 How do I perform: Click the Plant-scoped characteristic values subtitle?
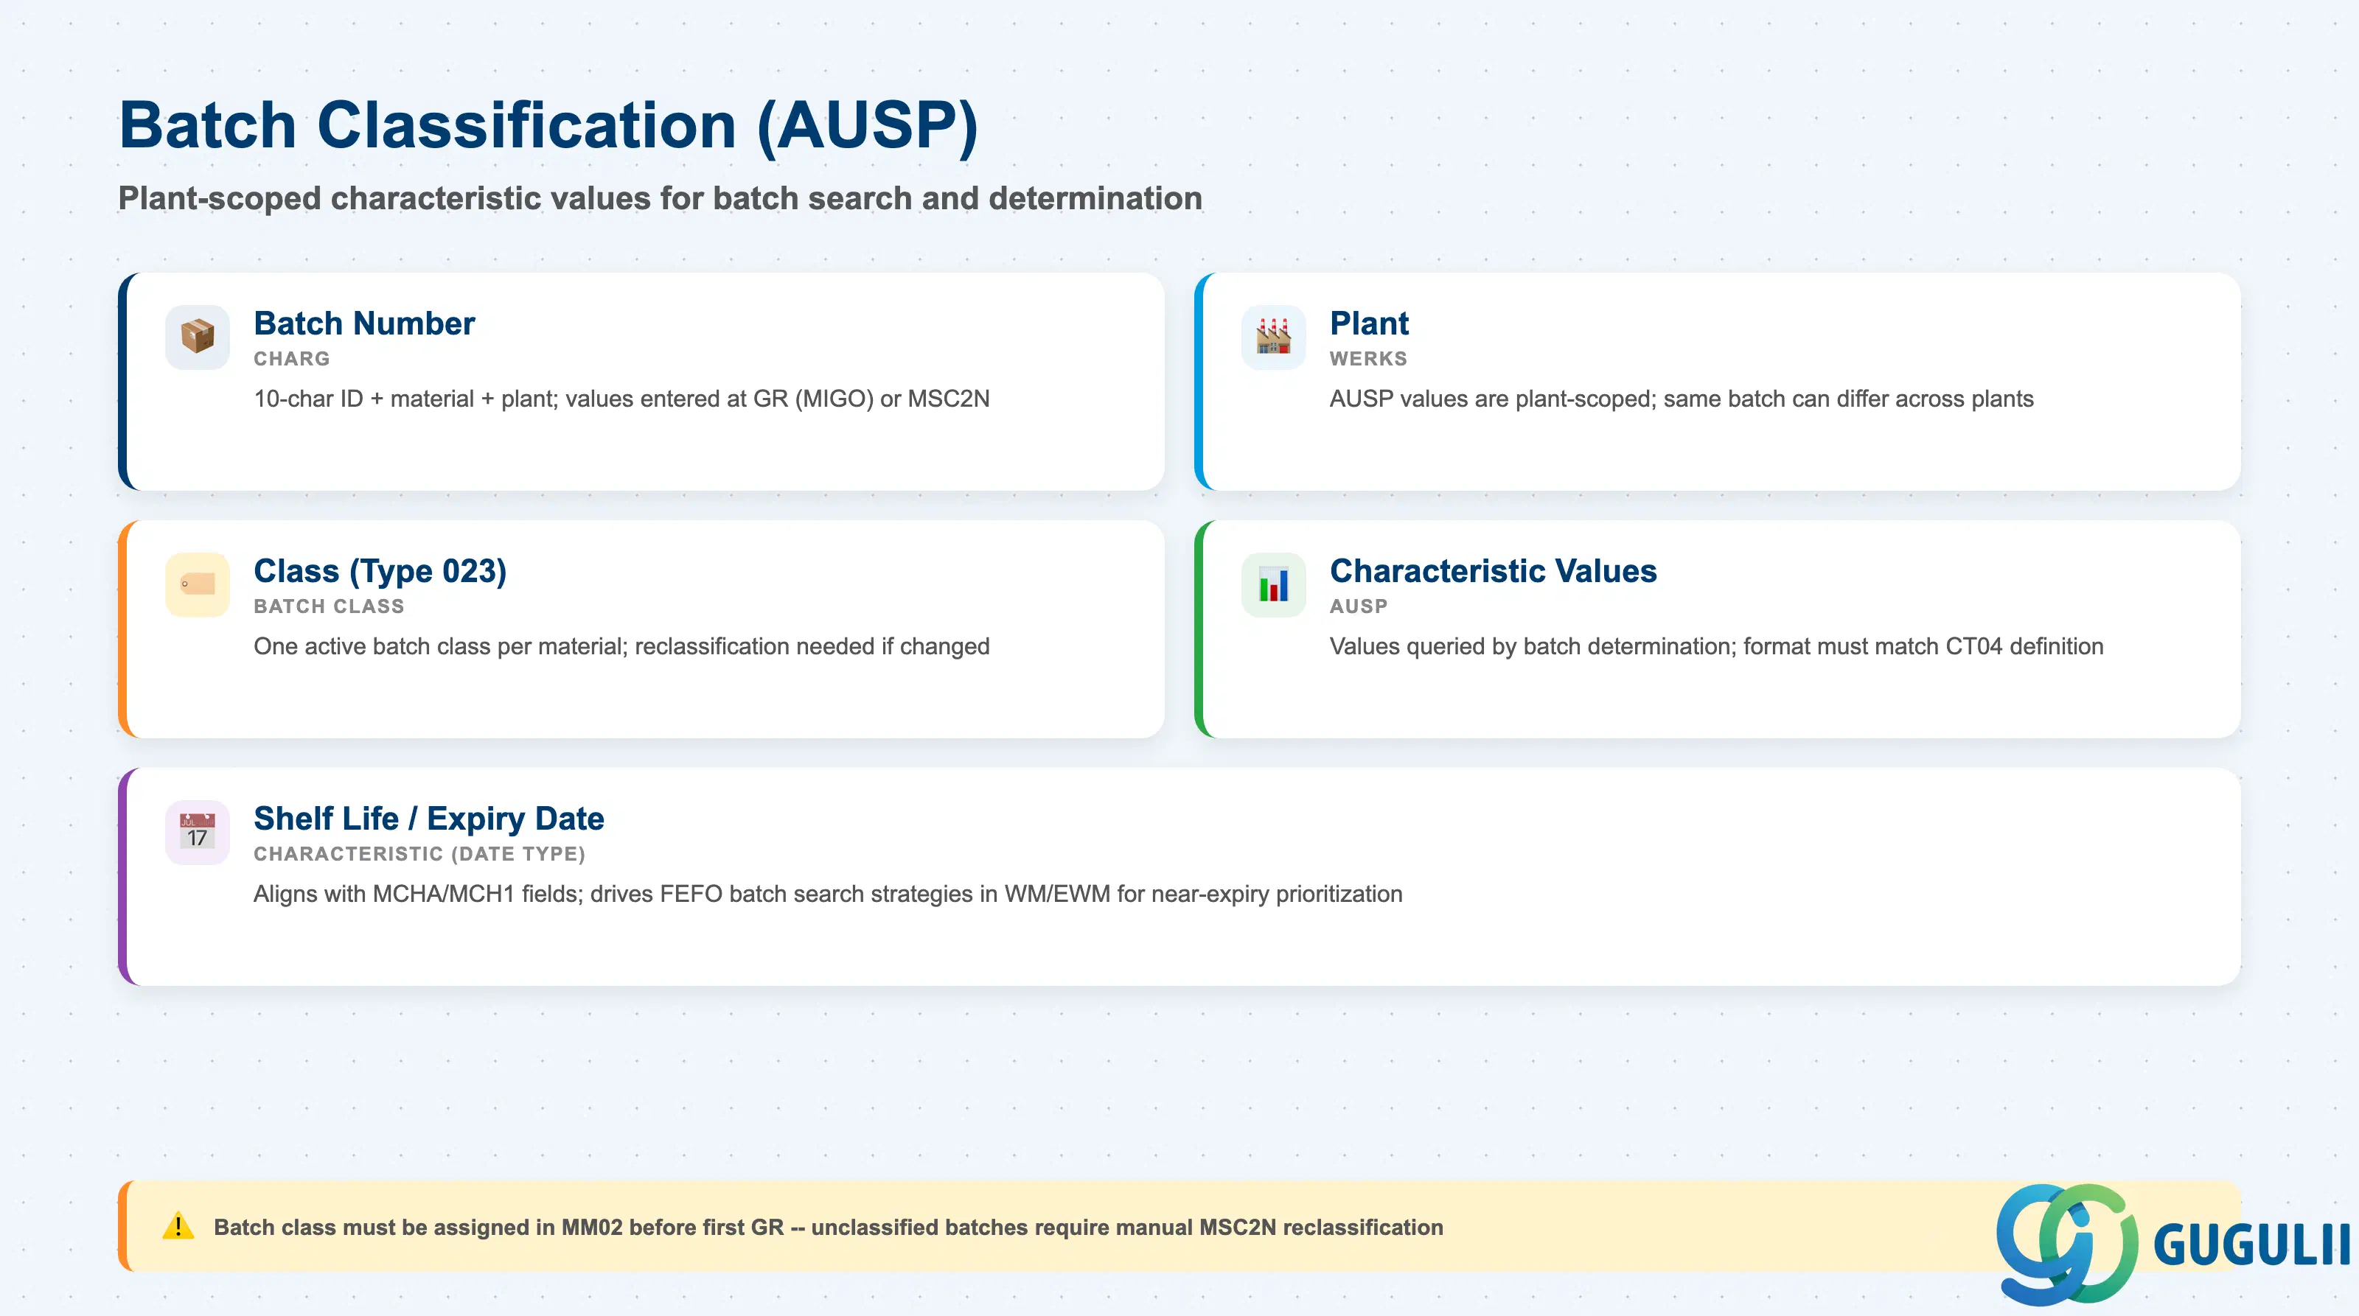pyautogui.click(x=661, y=199)
